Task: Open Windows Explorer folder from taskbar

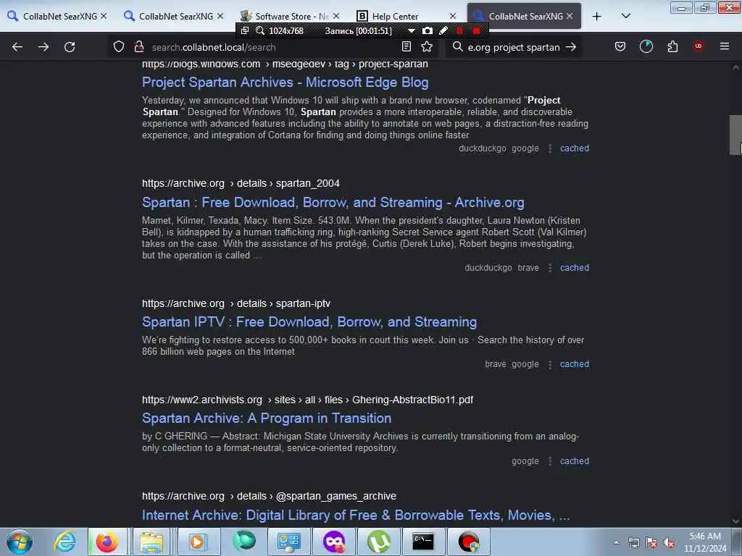Action: 151,542
